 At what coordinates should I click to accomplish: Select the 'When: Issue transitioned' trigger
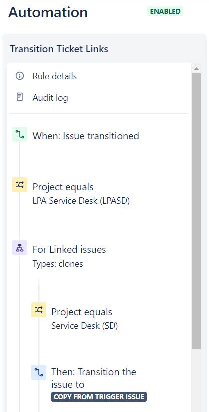tap(86, 136)
